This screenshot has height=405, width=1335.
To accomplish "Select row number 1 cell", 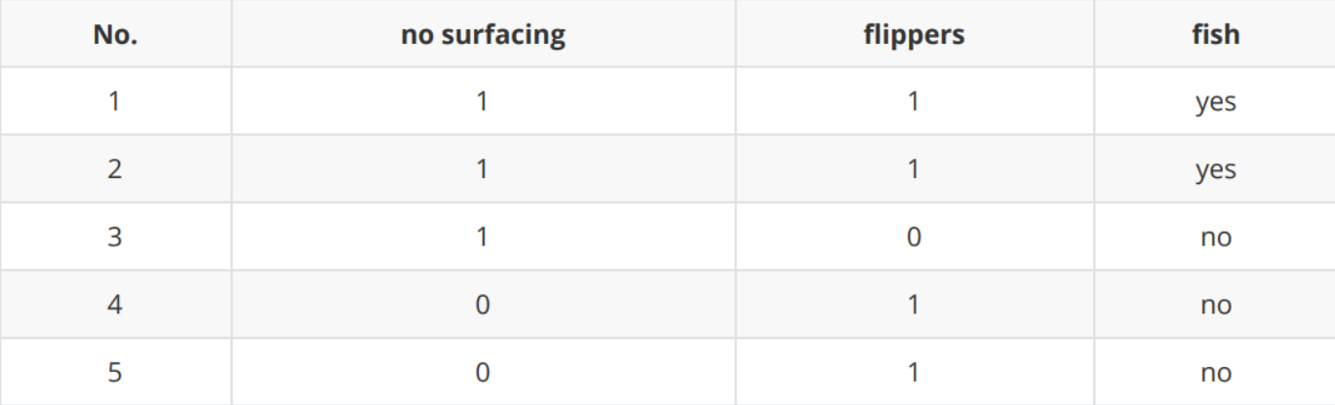I will (x=115, y=101).
